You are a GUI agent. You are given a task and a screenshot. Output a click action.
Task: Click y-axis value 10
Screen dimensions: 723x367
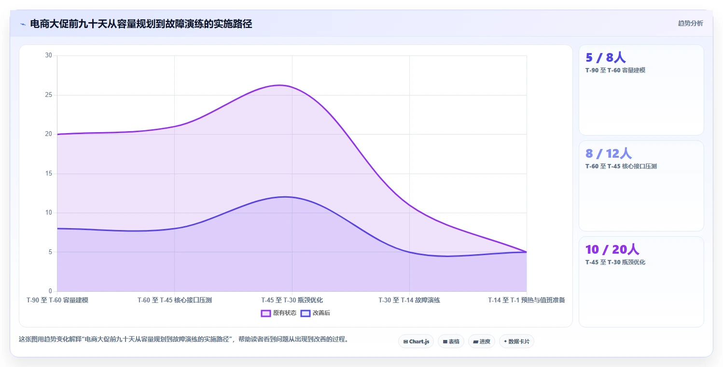(48, 213)
